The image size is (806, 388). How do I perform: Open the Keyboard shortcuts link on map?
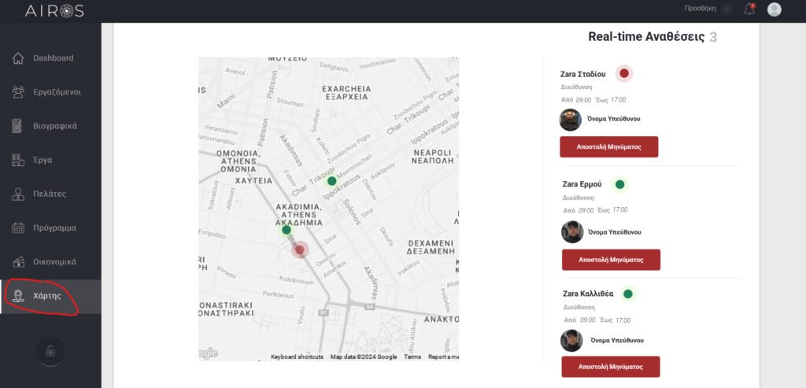click(x=297, y=357)
